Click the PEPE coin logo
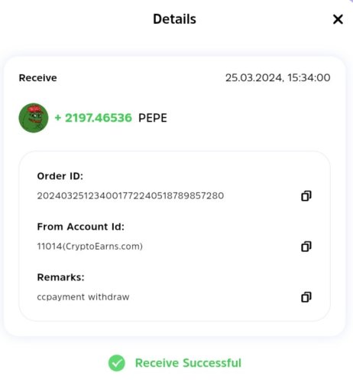Viewport: 353px width, 383px height. click(34, 118)
